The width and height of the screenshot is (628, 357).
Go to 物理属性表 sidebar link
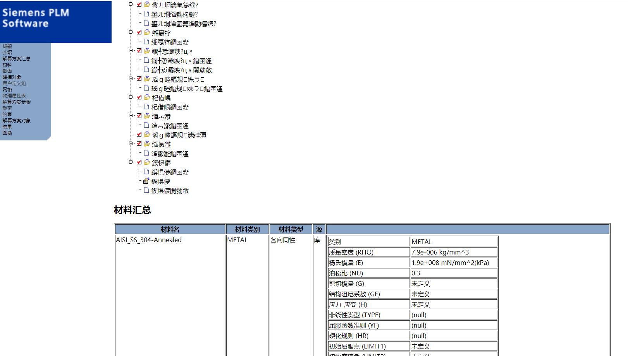coord(14,96)
